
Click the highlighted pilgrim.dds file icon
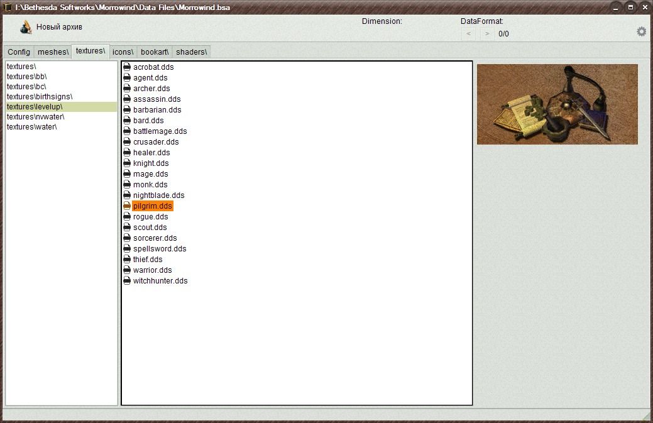point(127,206)
